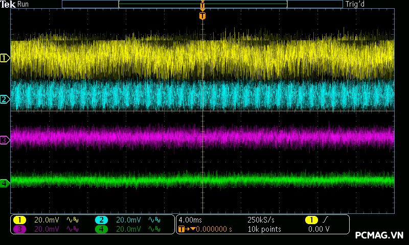Click the Tek logo in top corner

8,4
